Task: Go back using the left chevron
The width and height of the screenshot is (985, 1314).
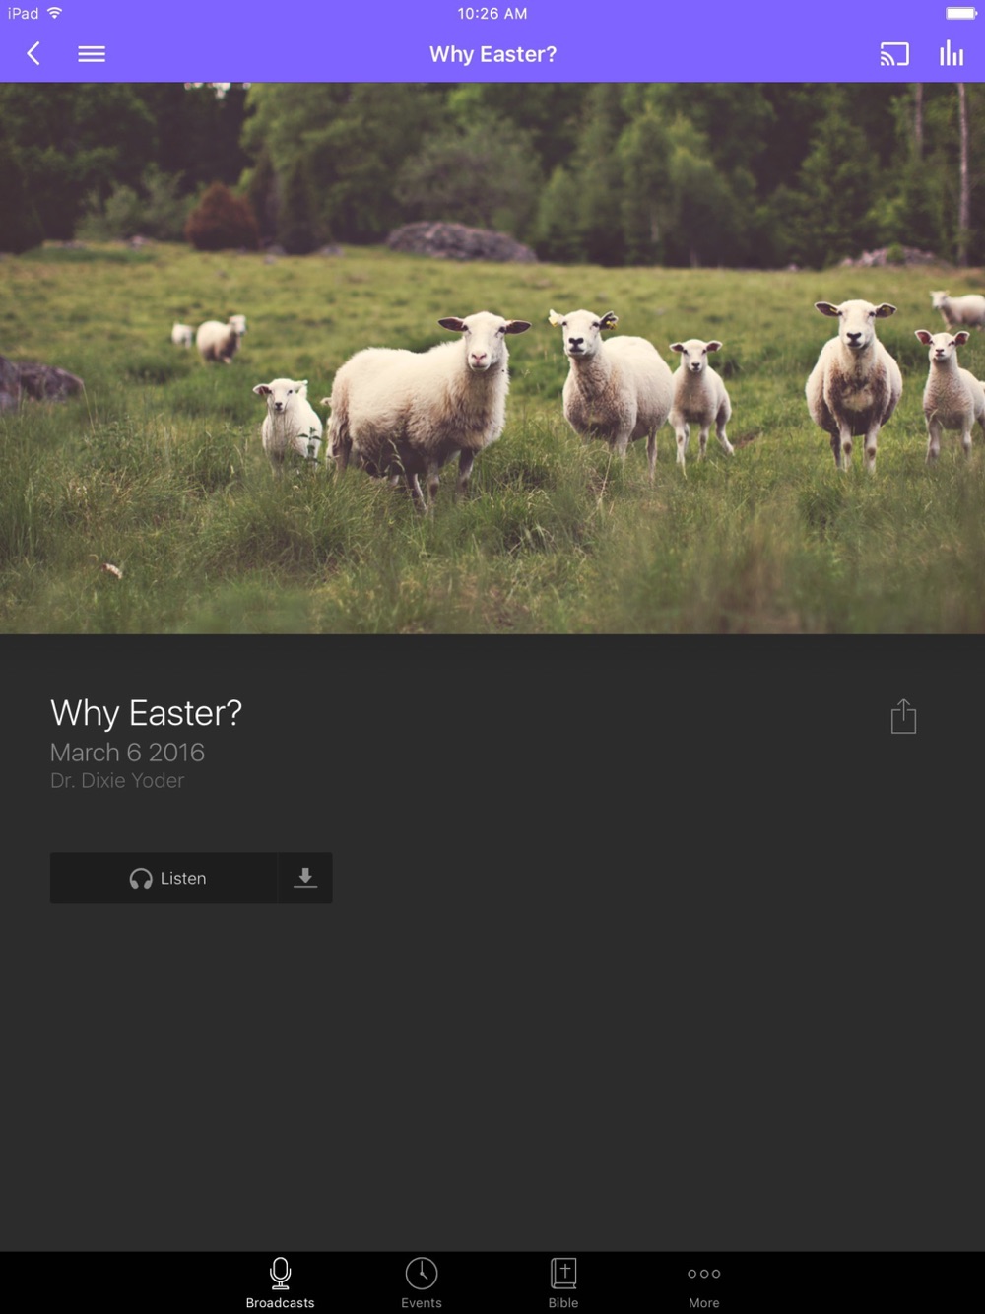Action: click(33, 54)
